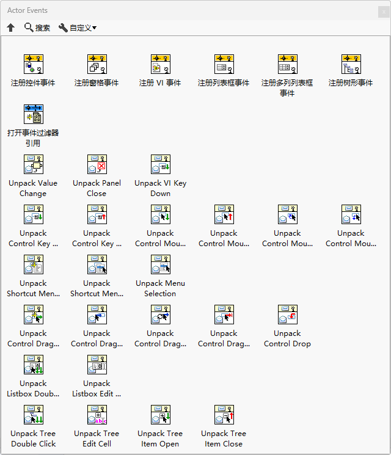The height and width of the screenshot is (455, 391).
Task: Click the 搜索 search button
Action: point(37,28)
